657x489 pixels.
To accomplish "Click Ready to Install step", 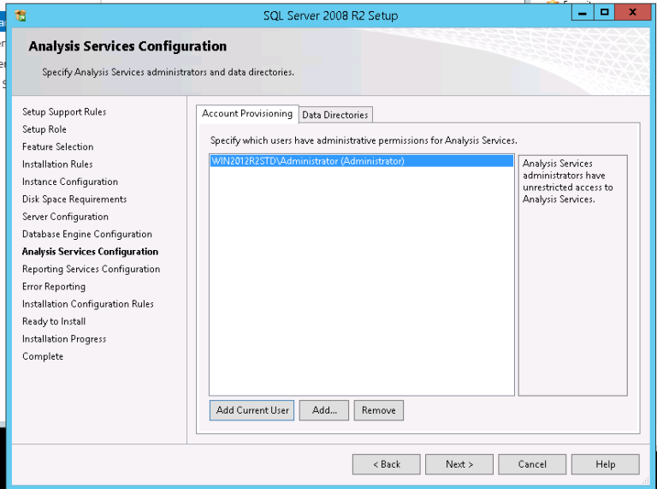I will (x=54, y=322).
